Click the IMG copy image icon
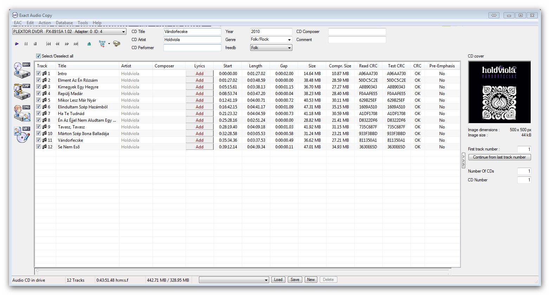This screenshot has width=550, height=295. tap(22, 113)
